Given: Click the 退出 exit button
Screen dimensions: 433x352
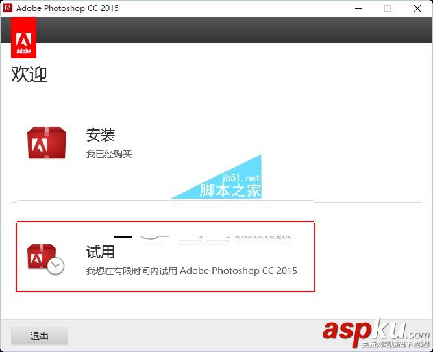Looking at the screenshot, I should (x=40, y=336).
